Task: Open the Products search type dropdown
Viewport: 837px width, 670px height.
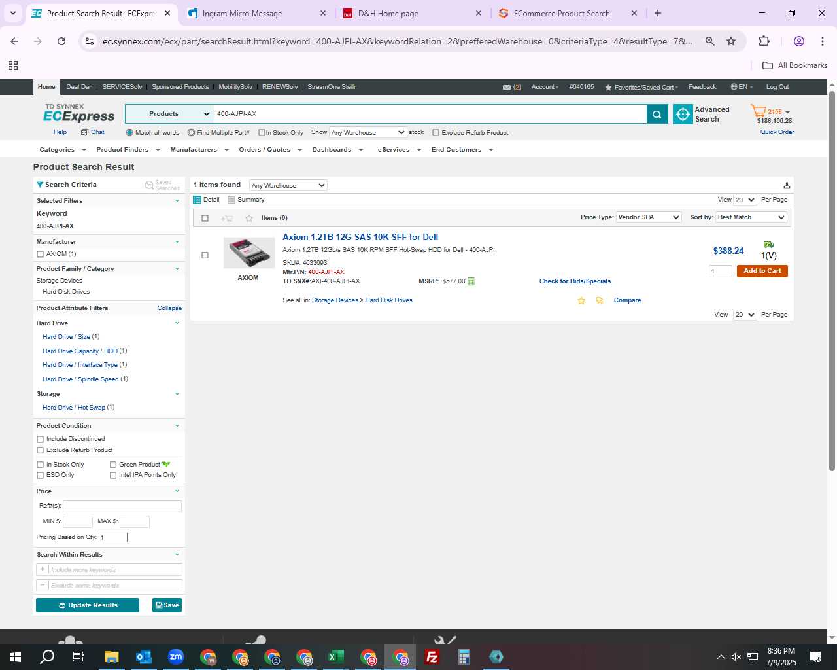Action: pyautogui.click(x=169, y=114)
